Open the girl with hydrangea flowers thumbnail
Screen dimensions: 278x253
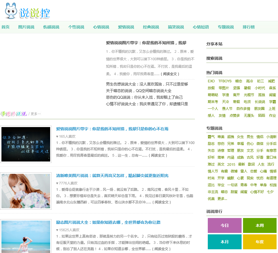pos(26,191)
